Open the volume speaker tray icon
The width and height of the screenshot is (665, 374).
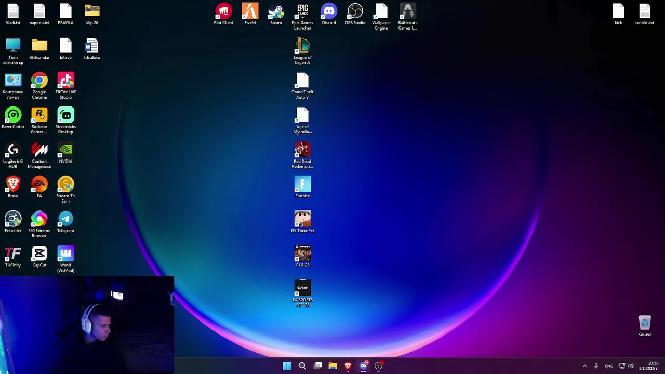[631, 366]
